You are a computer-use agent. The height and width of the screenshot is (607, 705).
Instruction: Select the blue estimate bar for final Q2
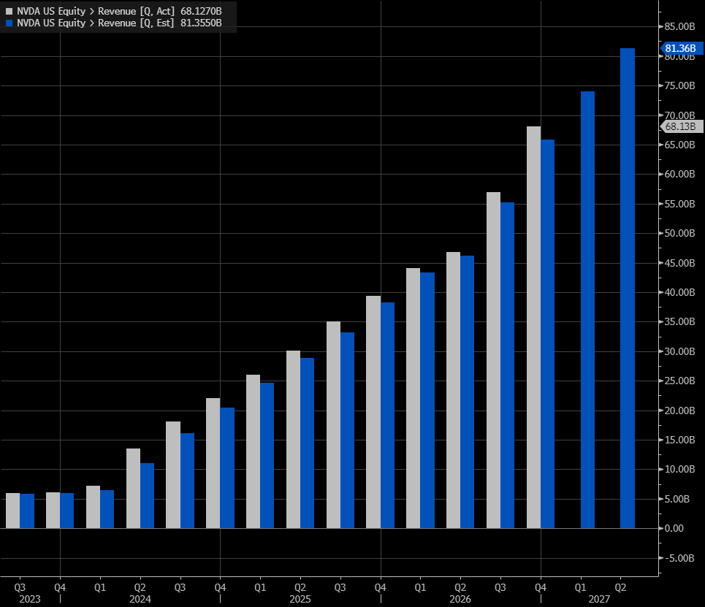pos(628,289)
